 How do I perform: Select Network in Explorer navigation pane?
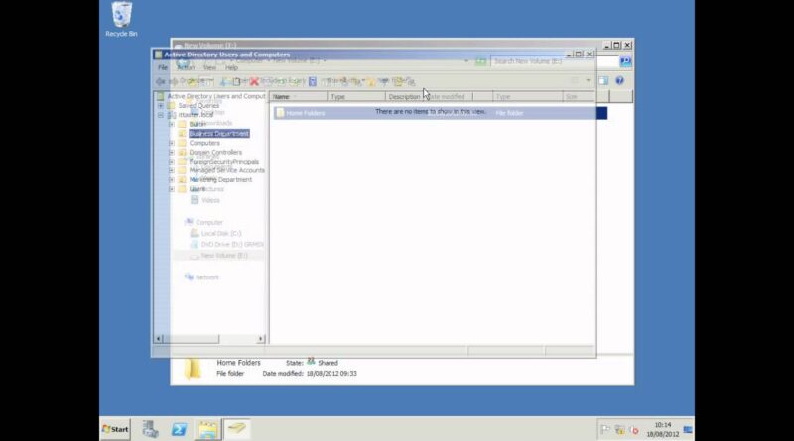202,277
